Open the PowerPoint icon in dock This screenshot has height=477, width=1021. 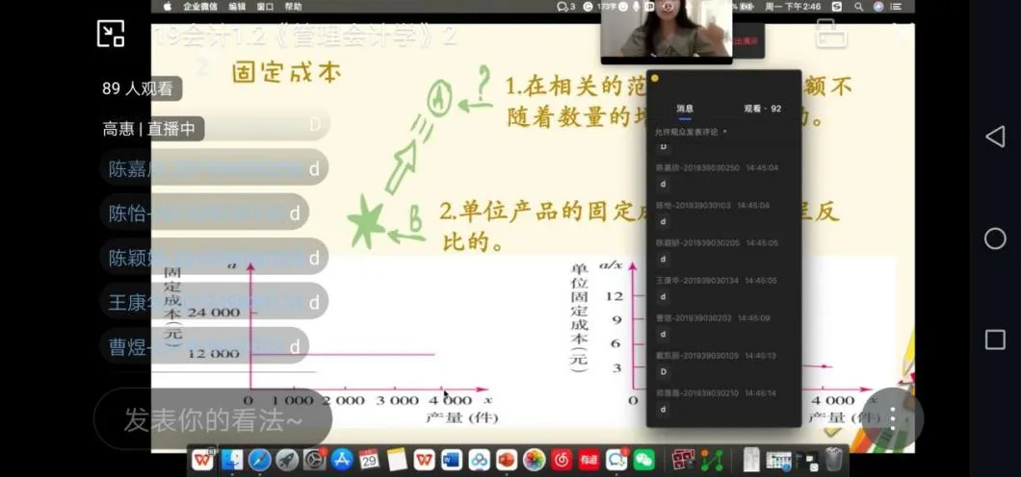click(x=507, y=460)
